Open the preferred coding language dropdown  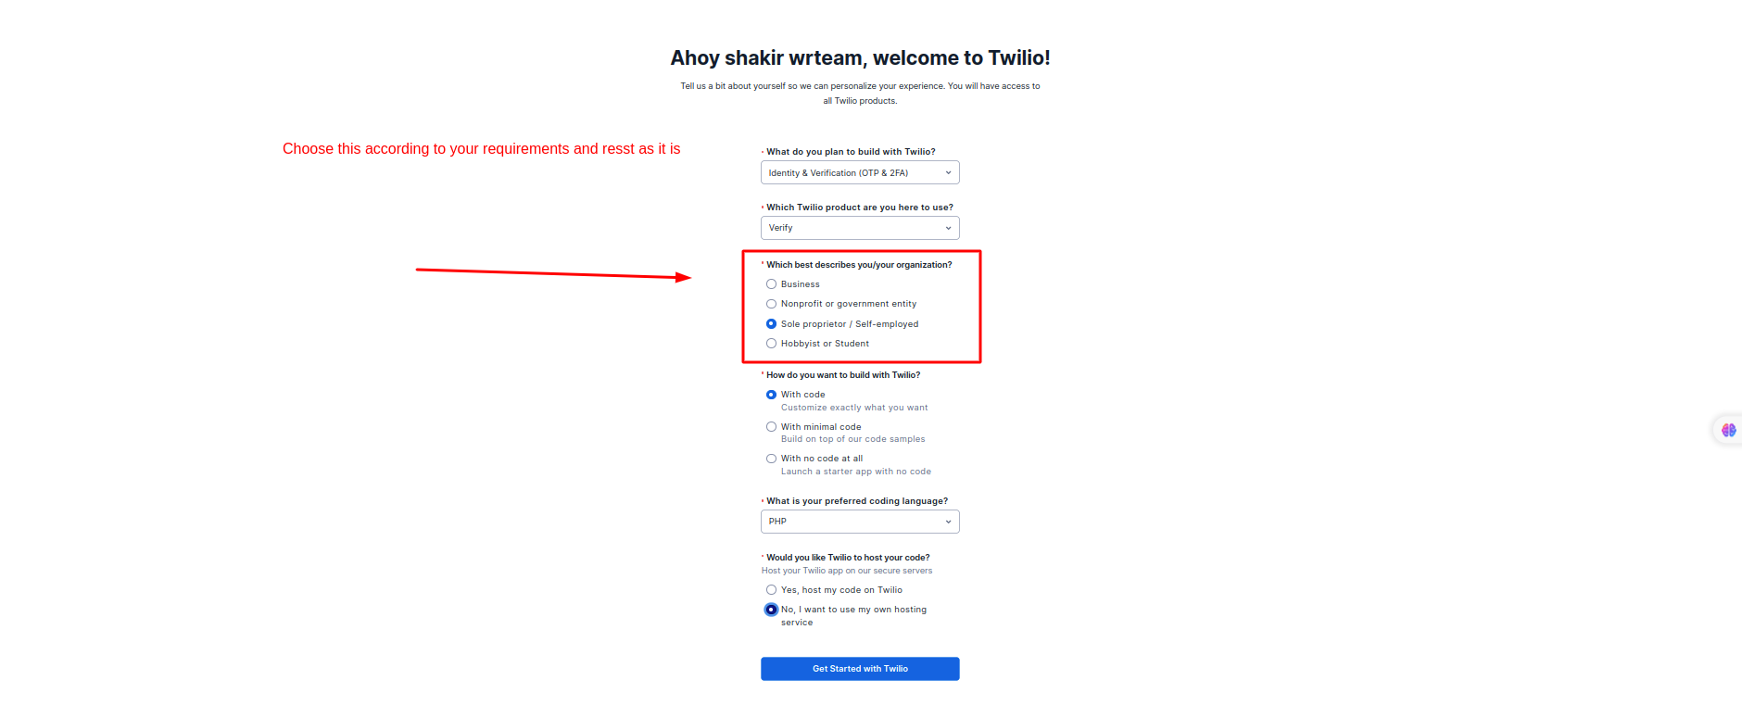pyautogui.click(x=859, y=521)
